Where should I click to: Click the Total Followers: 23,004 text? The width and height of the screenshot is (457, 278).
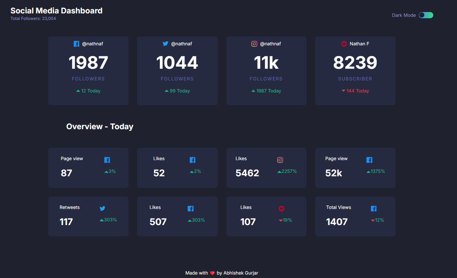(33, 19)
